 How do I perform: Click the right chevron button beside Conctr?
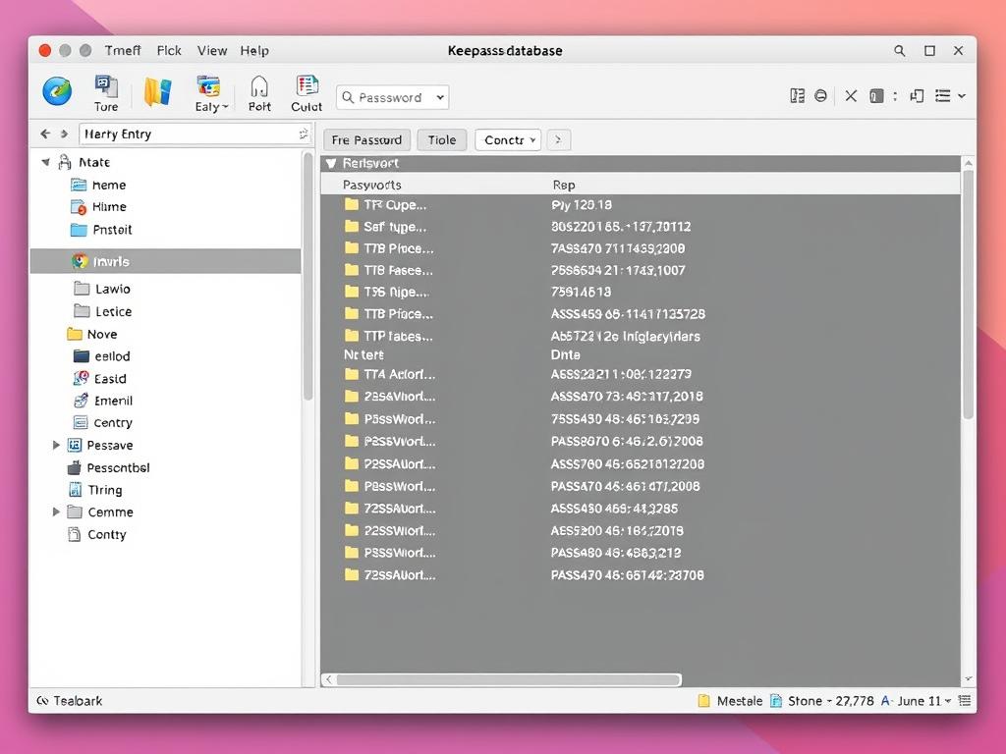(558, 139)
